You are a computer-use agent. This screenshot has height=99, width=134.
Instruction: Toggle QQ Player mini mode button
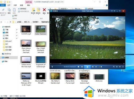point(114,11)
